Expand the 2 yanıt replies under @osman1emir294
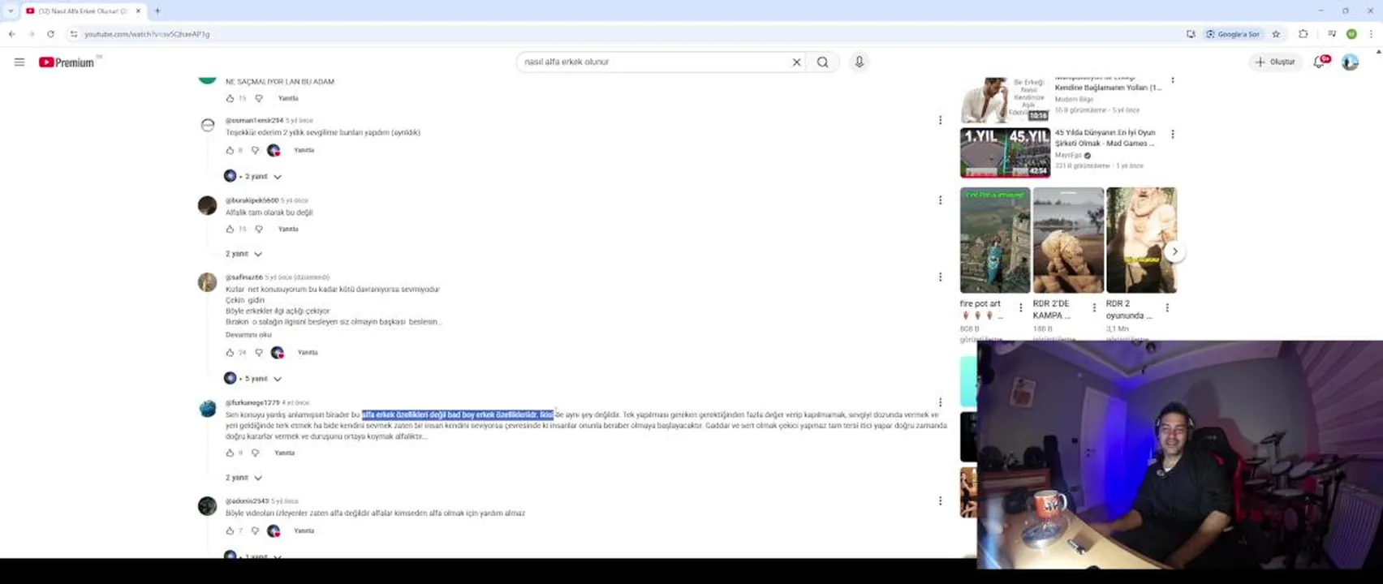This screenshot has width=1383, height=584. [252, 176]
